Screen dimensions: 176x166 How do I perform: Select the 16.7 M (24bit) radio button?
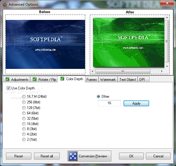24,97
